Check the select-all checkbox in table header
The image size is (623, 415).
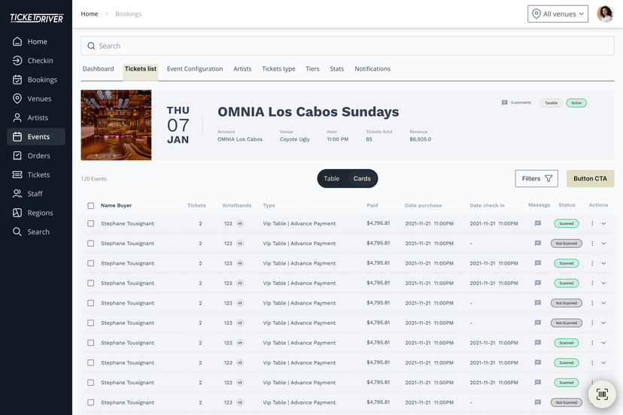(x=91, y=205)
